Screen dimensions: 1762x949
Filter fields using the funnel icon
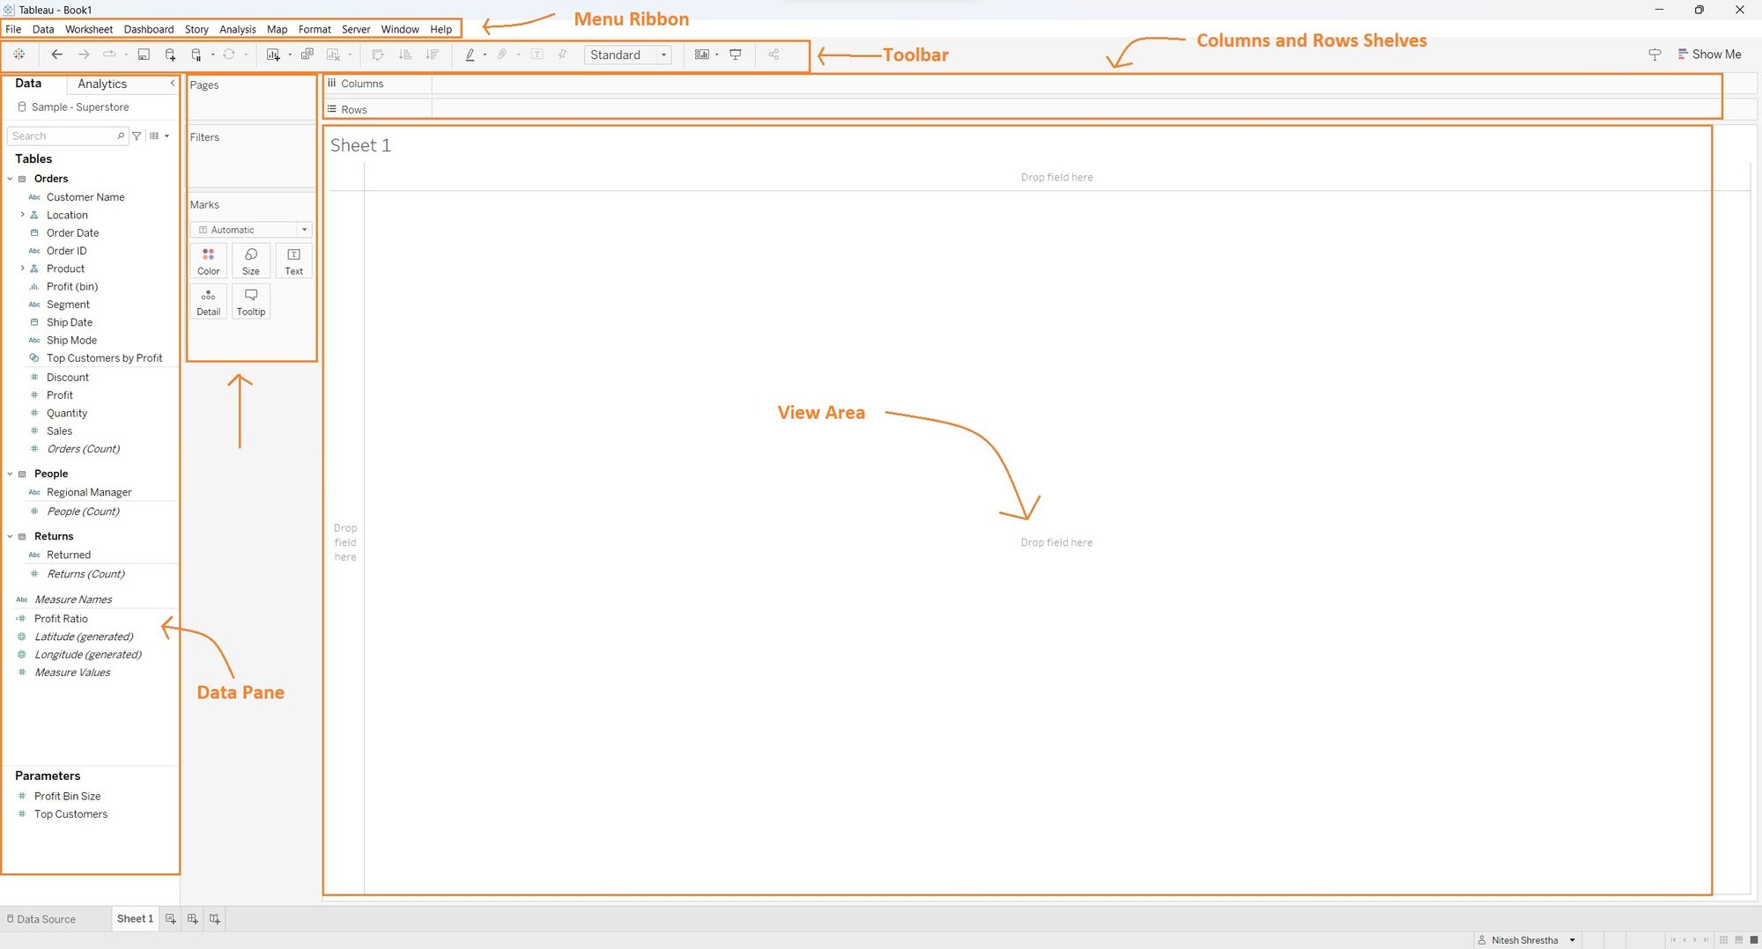pos(137,136)
